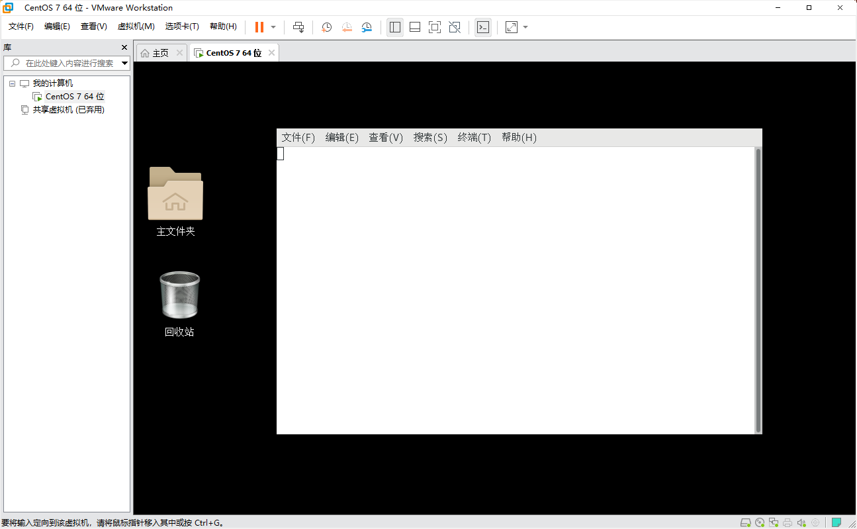The image size is (857, 529).
Task: Select the 回收站 trash icon
Action: coord(179,304)
